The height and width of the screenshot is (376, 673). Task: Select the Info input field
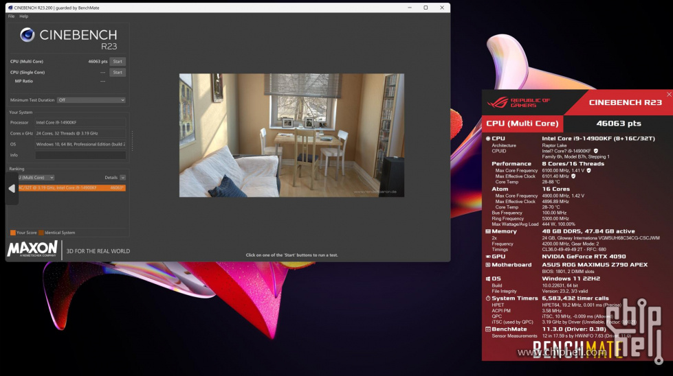[80, 155]
